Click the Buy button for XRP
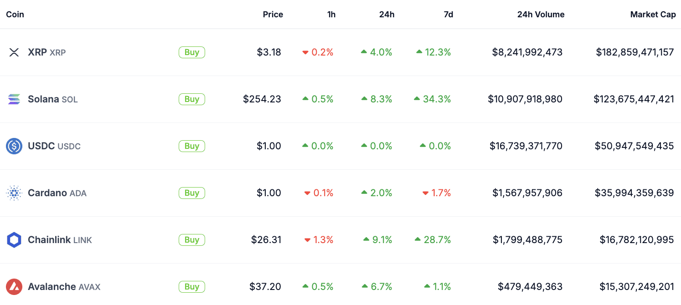The image size is (681, 305). coord(191,52)
